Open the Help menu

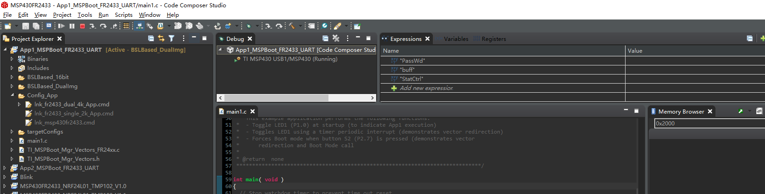(173, 15)
